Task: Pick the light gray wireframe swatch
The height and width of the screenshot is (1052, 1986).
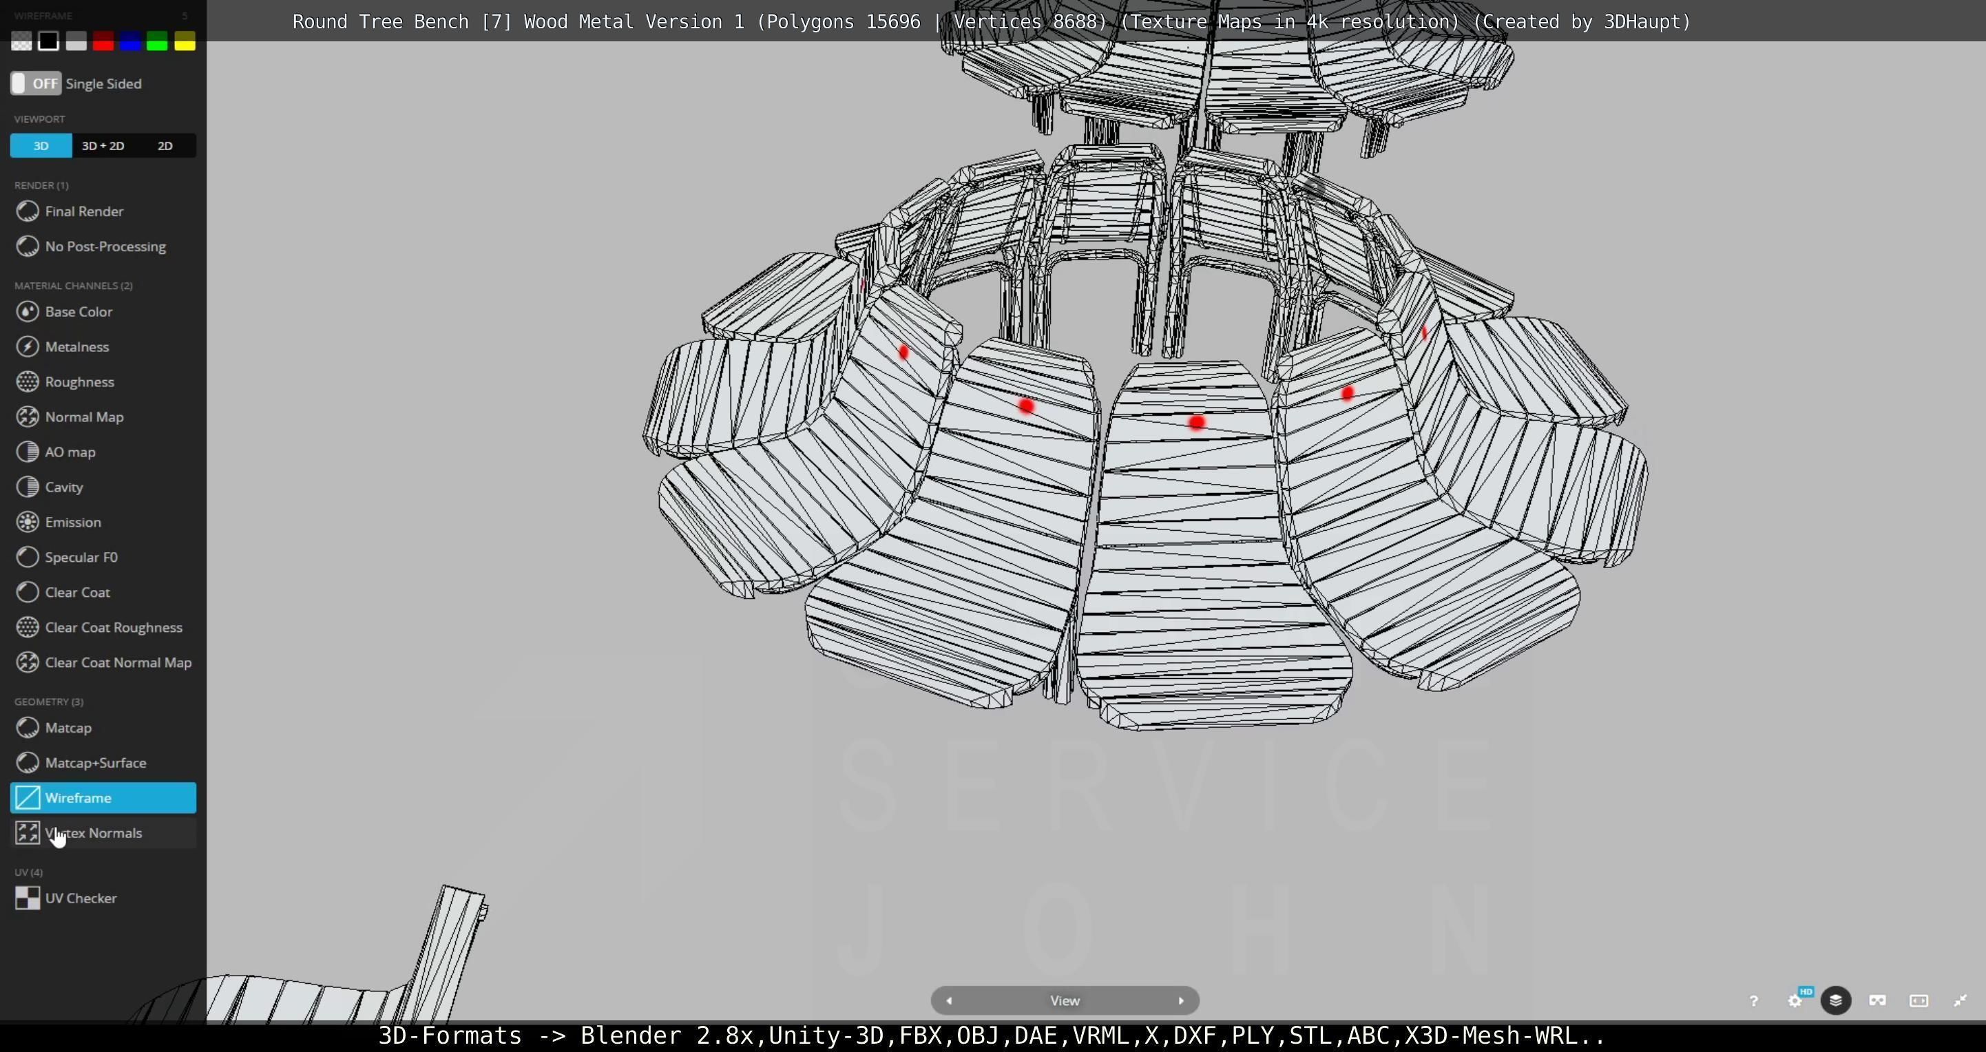Action: 76,41
